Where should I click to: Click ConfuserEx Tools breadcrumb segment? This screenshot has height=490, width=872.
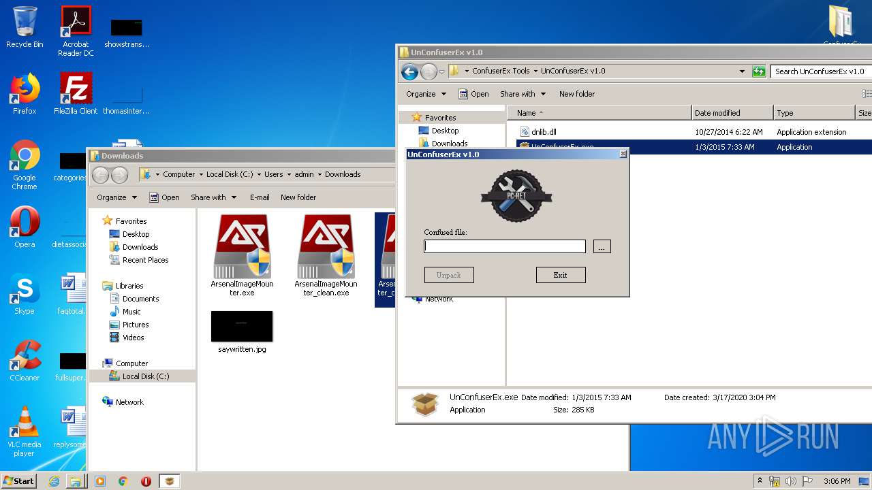point(501,71)
